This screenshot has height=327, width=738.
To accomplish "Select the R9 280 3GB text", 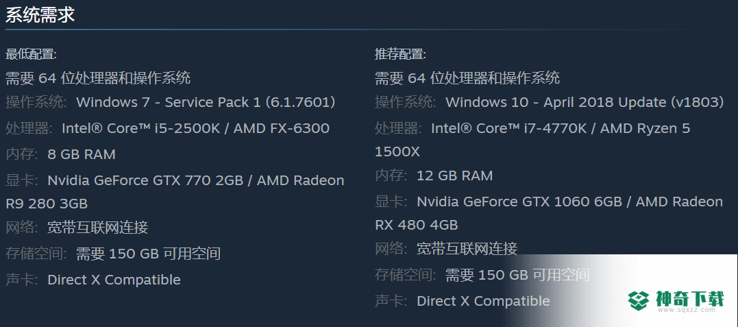I will [x=47, y=204].
